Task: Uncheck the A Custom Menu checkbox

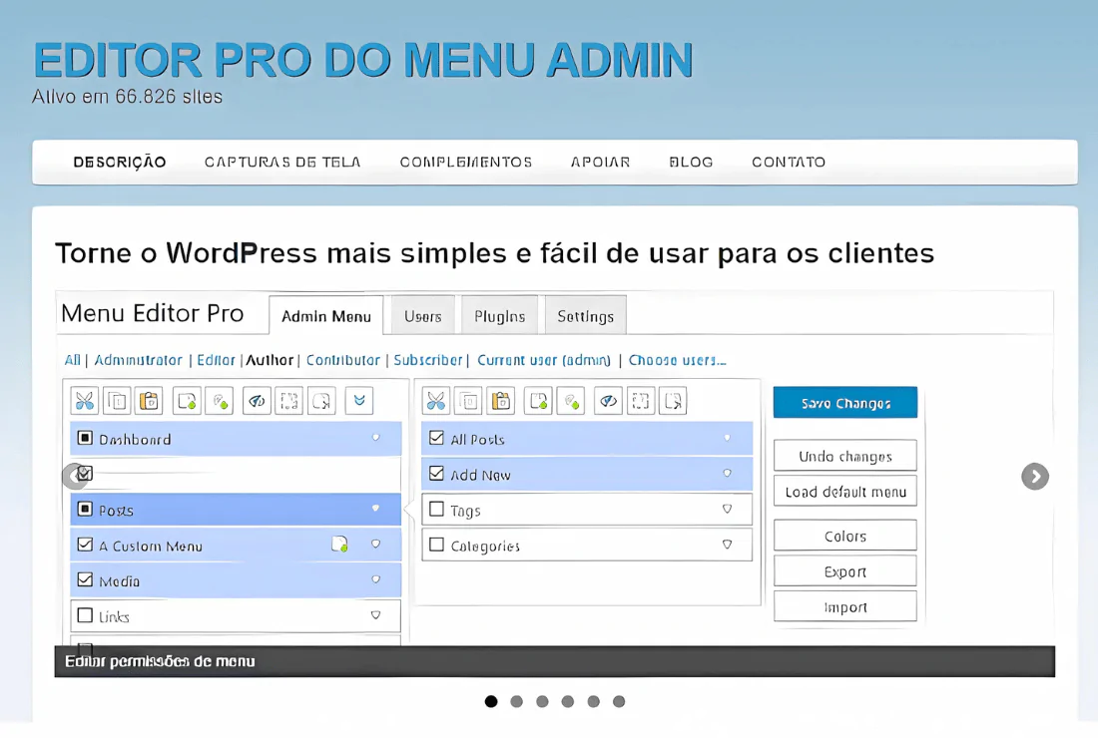Action: tap(85, 545)
